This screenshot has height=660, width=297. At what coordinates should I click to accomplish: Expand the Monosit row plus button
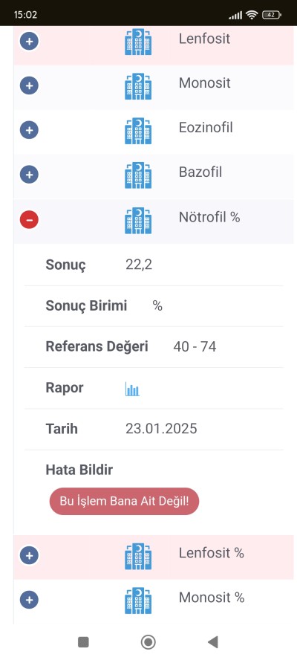[x=29, y=86]
